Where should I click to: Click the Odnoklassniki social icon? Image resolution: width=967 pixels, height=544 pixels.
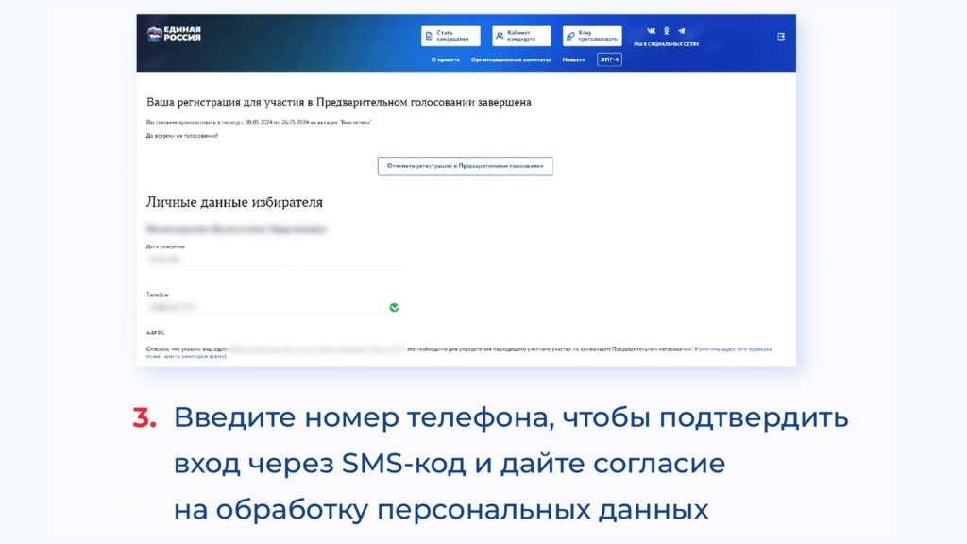[666, 31]
